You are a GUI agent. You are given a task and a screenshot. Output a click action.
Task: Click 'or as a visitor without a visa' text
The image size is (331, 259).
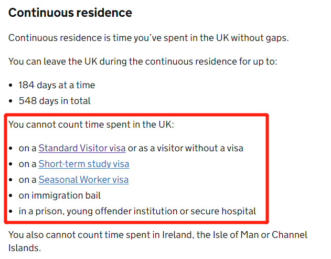pyautogui.click(x=186, y=148)
